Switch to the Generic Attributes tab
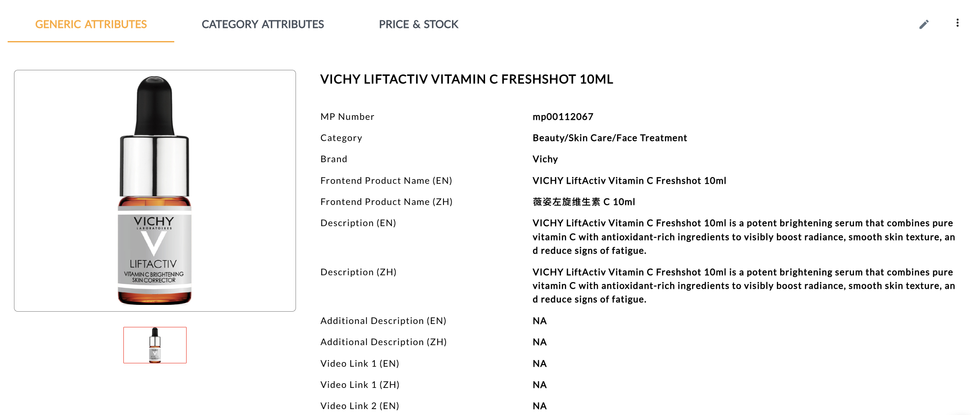The height and width of the screenshot is (415, 971). 91,25
